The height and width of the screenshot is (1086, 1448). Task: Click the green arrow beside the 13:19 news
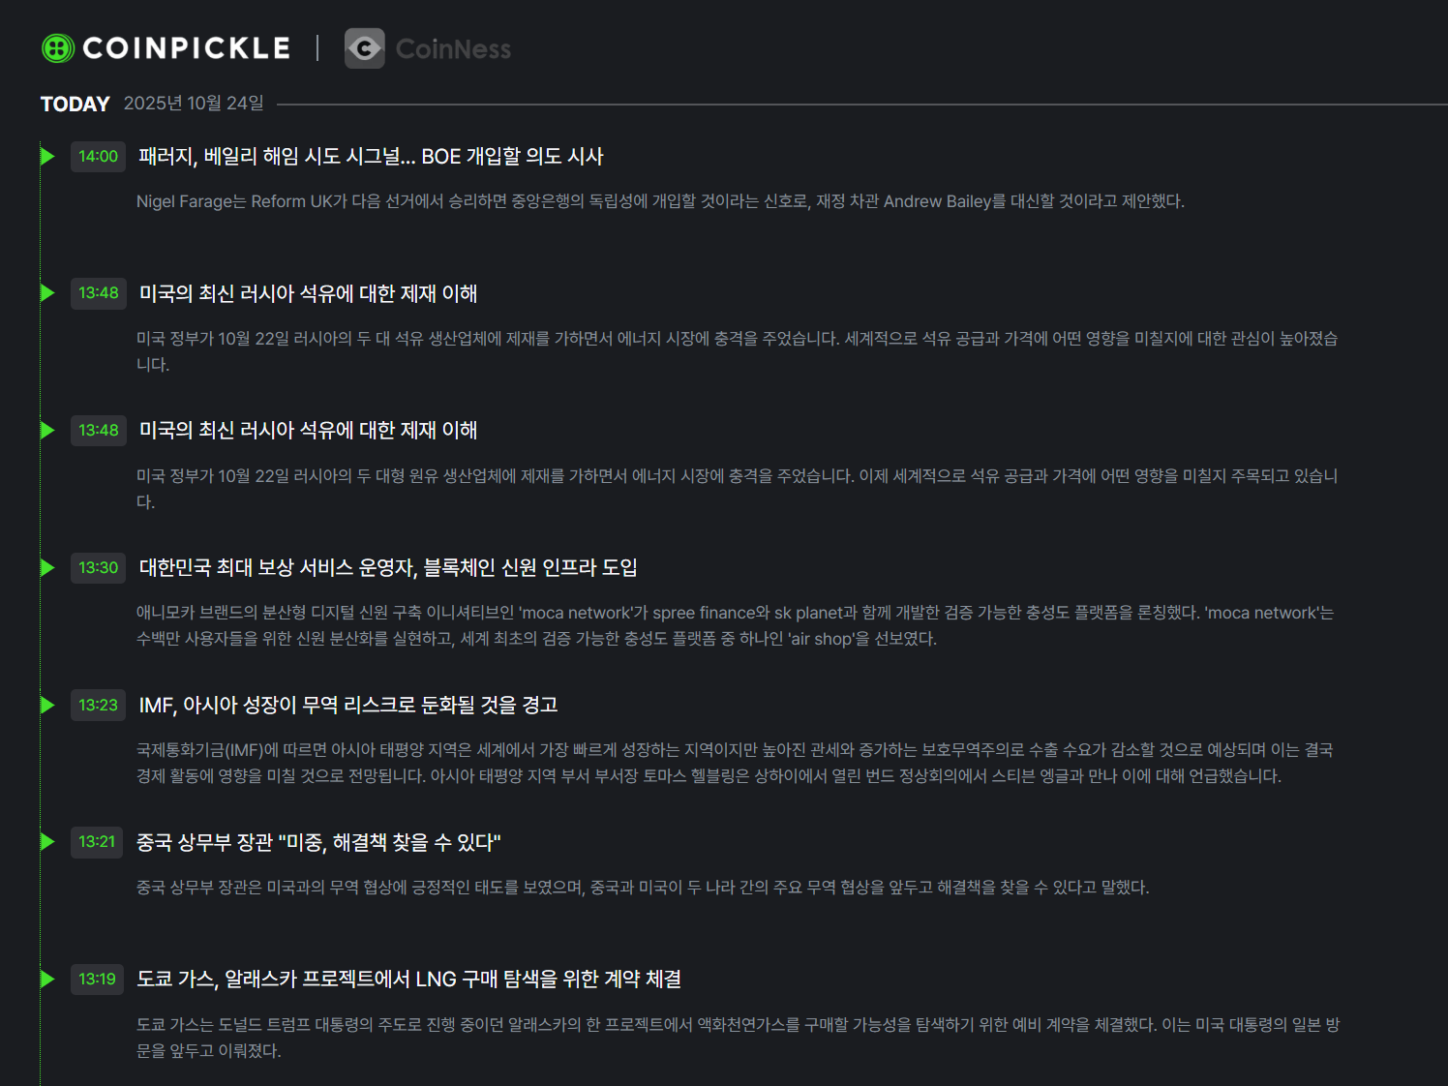[x=47, y=979]
